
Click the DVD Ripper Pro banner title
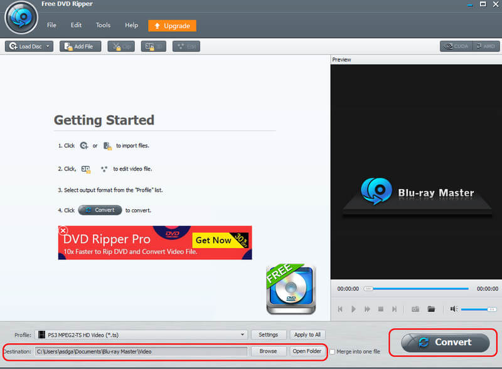coord(107,239)
